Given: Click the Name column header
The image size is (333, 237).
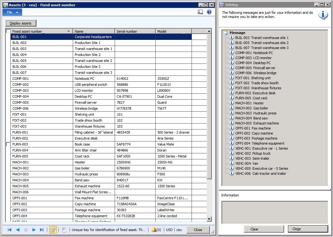Looking at the screenshot, I should (94, 31).
